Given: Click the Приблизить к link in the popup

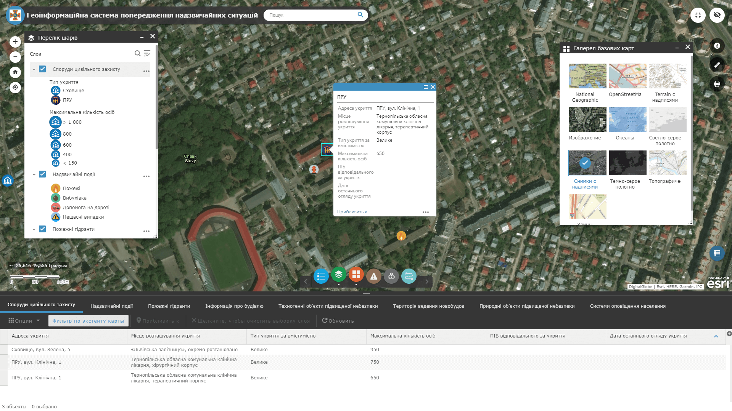Looking at the screenshot, I should pyautogui.click(x=351, y=212).
